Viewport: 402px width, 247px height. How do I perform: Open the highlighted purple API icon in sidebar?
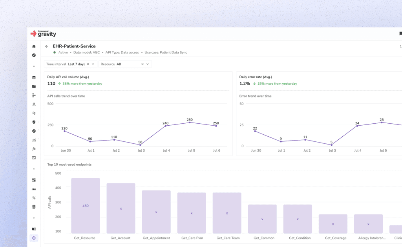pyautogui.click(x=34, y=238)
